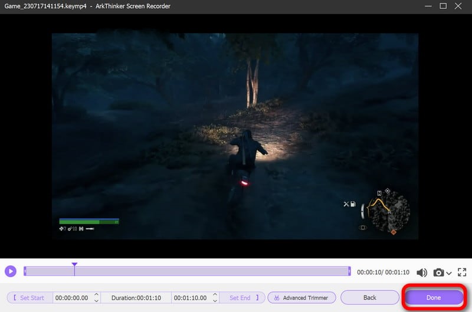Maximize the ArkThinker window
472x312 pixels.
tap(443, 6)
